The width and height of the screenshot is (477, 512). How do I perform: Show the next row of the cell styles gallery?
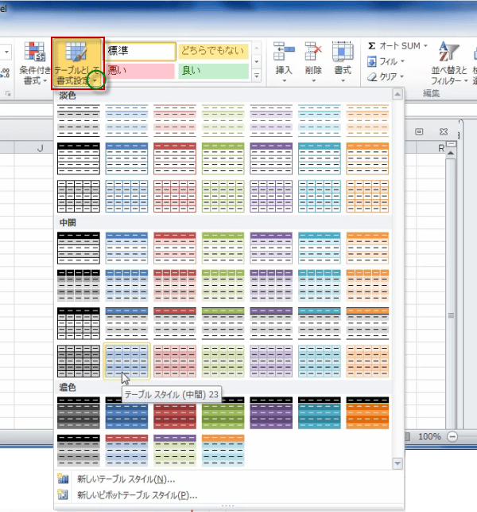click(x=257, y=61)
